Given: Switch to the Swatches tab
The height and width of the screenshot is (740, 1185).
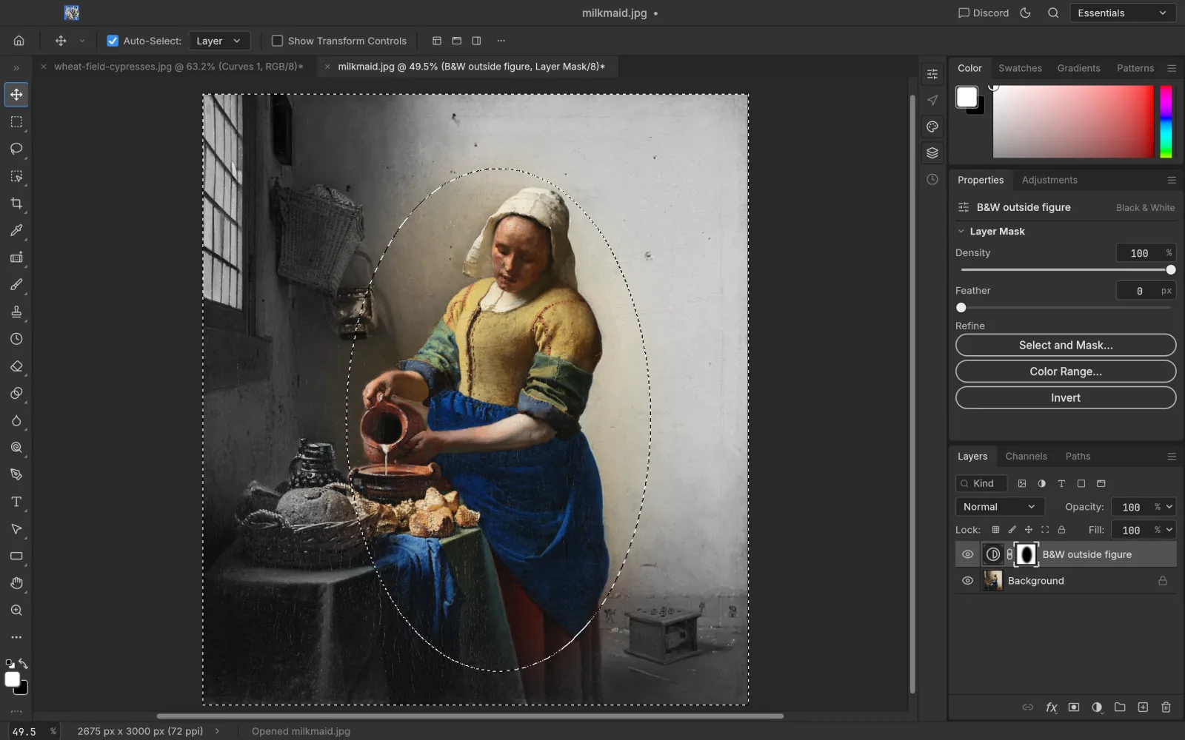Looking at the screenshot, I should click(x=1020, y=68).
